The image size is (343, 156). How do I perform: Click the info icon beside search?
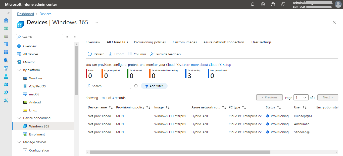tap(136, 86)
